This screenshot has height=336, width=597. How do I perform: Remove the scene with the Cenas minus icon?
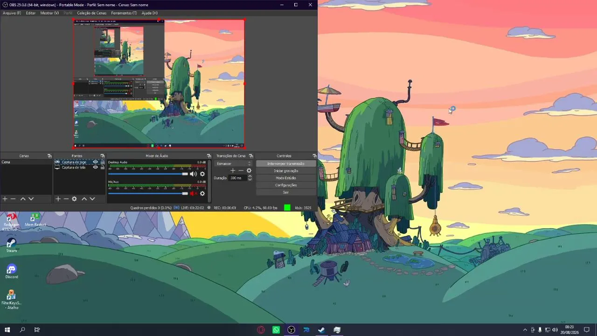click(13, 199)
